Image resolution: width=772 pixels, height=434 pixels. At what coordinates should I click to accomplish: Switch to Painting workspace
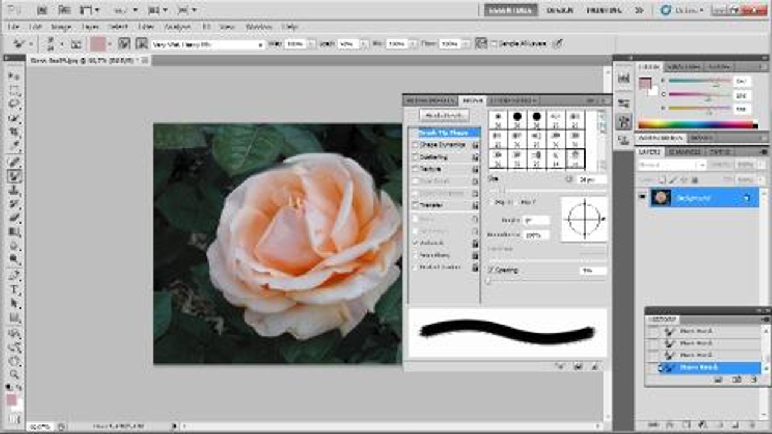[604, 10]
